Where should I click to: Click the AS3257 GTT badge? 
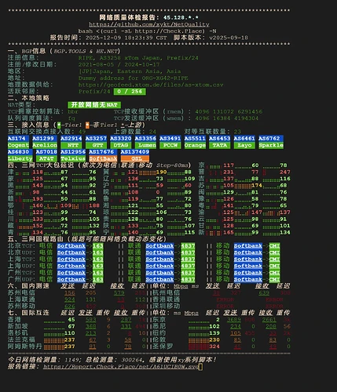point(96,142)
